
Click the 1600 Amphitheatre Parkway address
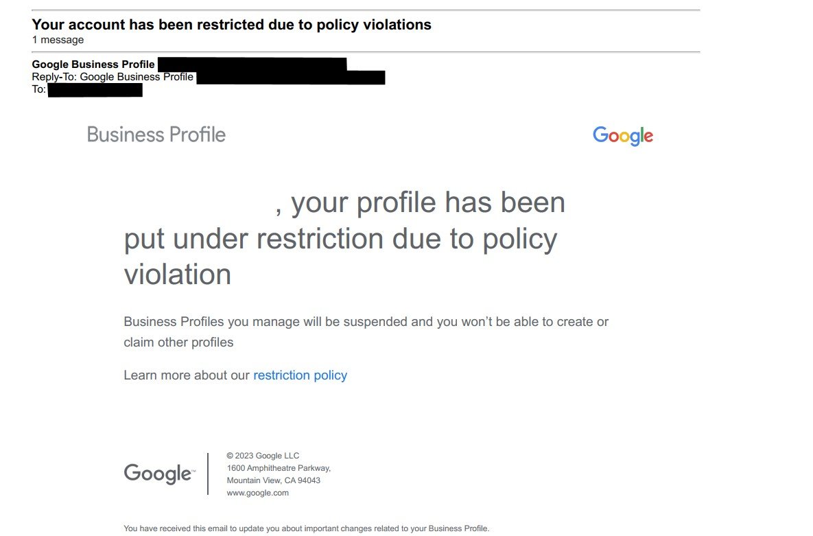pyautogui.click(x=279, y=468)
